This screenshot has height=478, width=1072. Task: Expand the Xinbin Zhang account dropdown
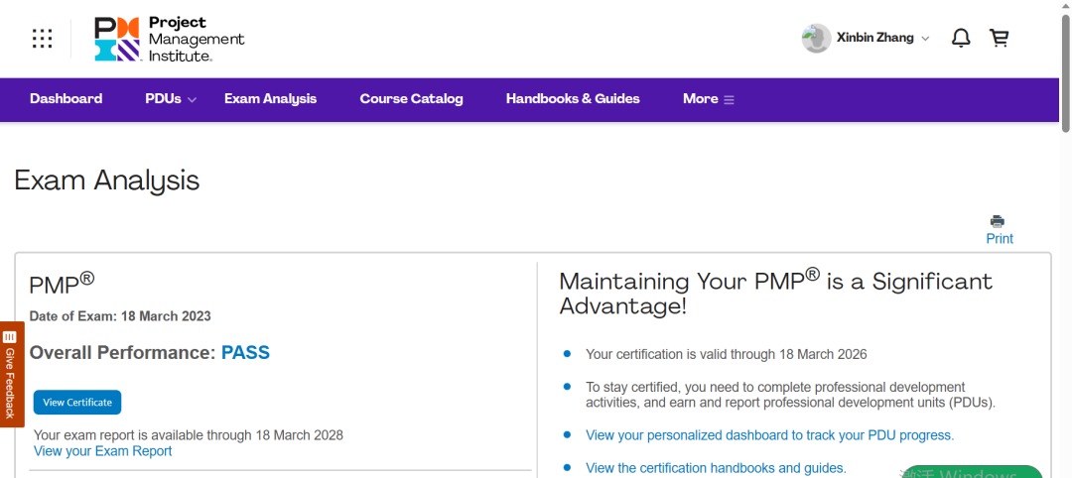click(926, 39)
